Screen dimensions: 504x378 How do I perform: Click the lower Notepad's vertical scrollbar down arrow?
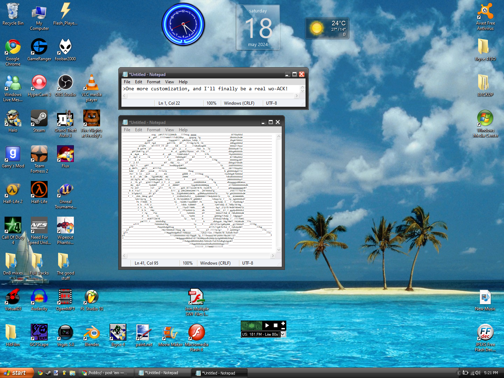point(279,250)
